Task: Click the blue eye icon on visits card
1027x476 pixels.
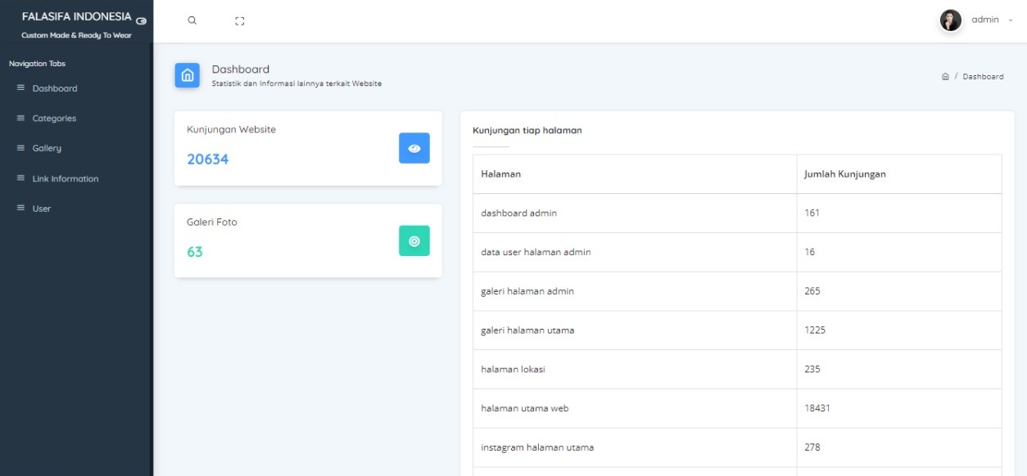Action: click(414, 148)
